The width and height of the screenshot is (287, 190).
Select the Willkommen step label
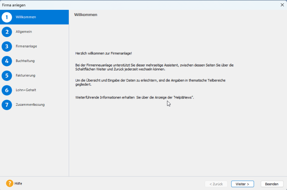coord(26,17)
